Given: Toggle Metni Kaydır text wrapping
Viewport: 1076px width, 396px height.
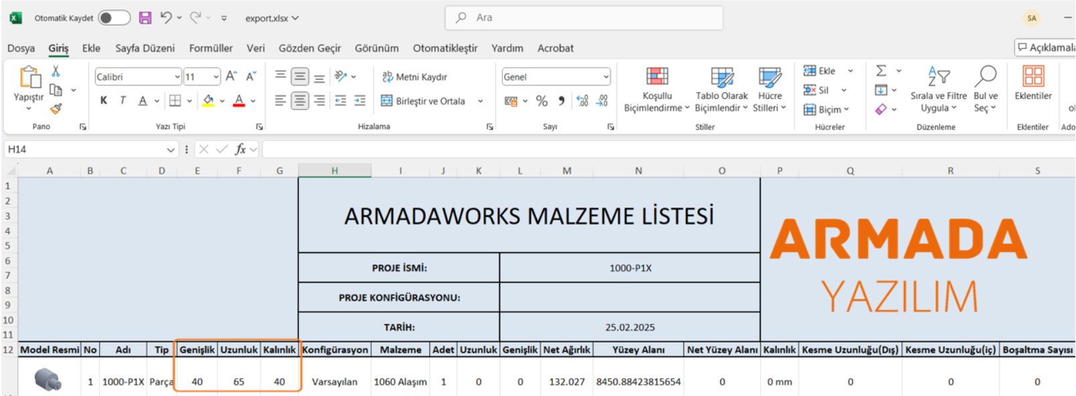Looking at the screenshot, I should coord(415,77).
